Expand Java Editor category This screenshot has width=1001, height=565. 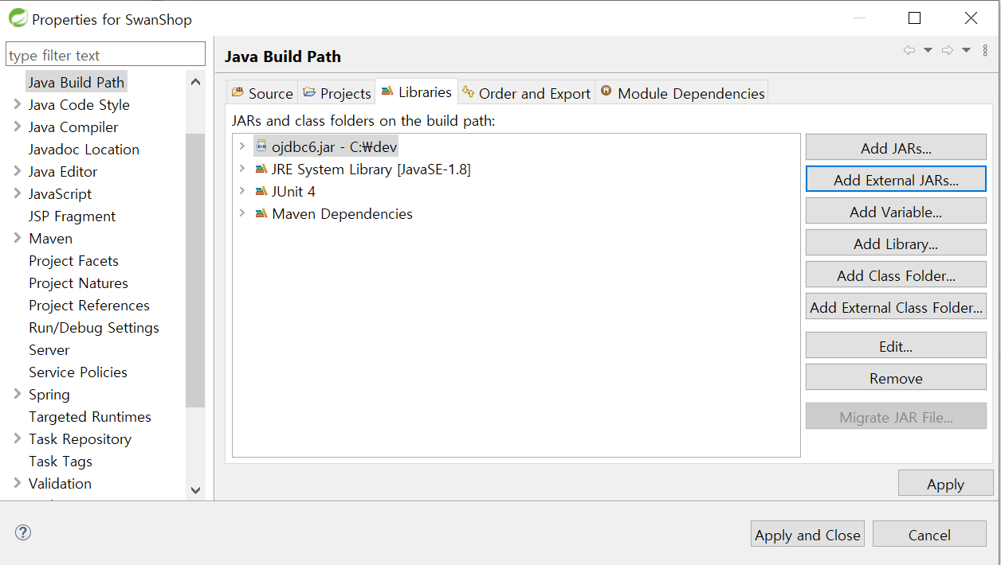[18, 171]
